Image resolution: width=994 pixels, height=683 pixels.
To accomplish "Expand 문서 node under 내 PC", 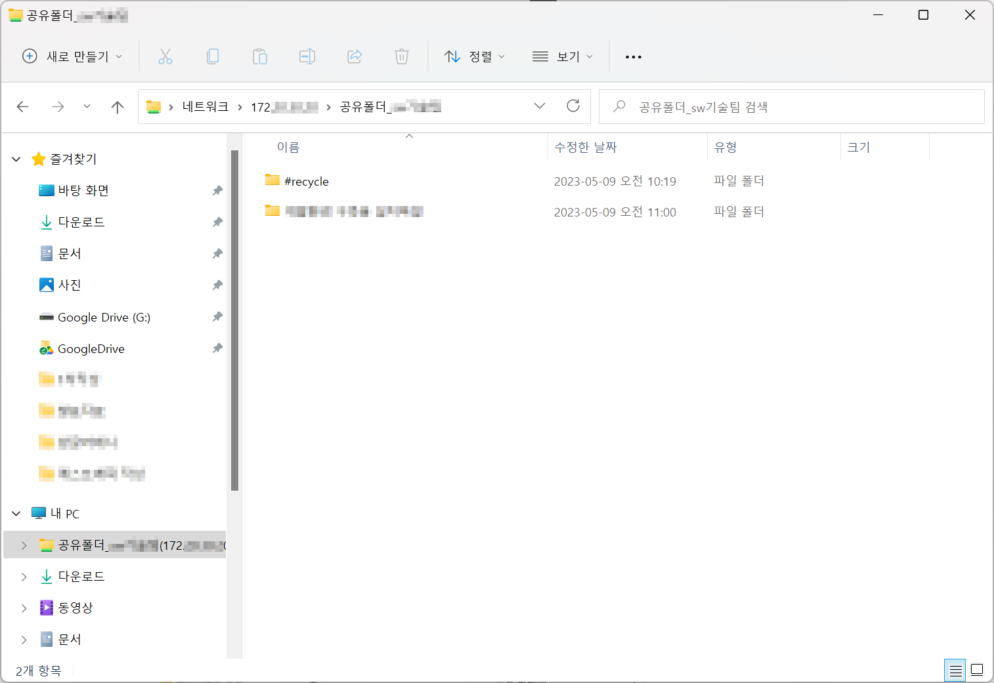I will pyautogui.click(x=24, y=640).
